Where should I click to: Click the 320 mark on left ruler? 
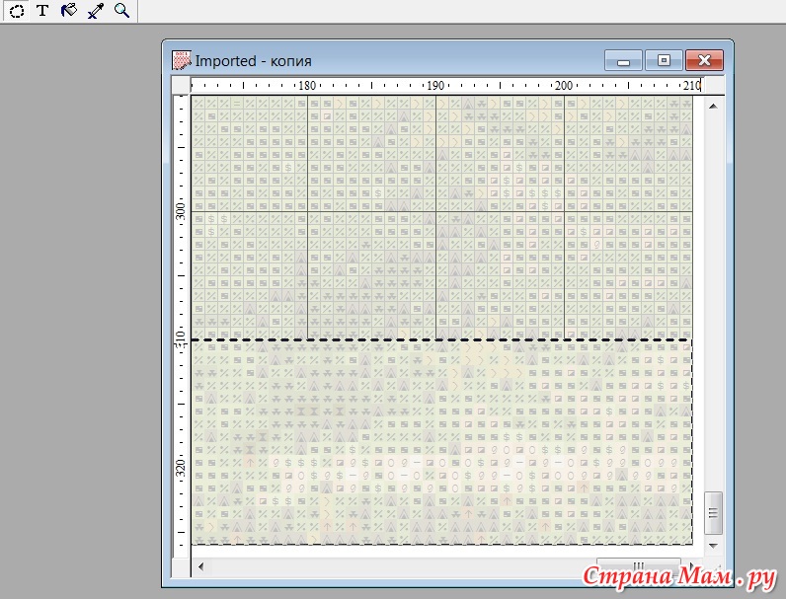181,468
